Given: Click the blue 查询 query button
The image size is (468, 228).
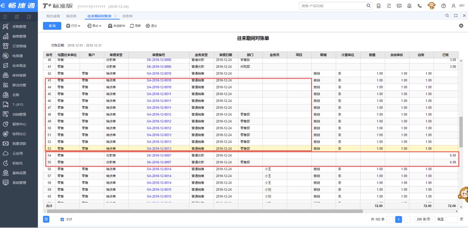Looking at the screenshot, I should (x=52, y=26).
